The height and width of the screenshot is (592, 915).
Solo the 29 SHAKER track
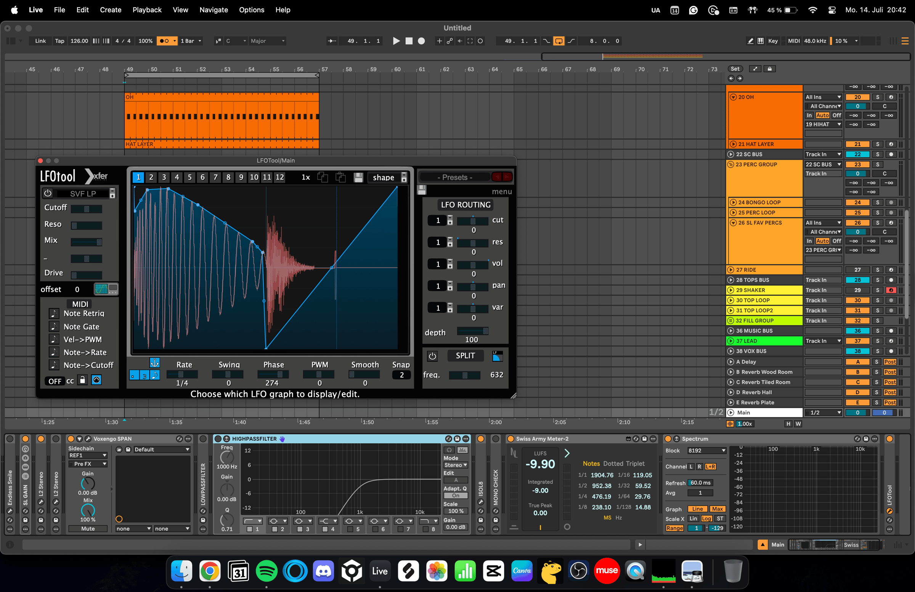tap(877, 290)
